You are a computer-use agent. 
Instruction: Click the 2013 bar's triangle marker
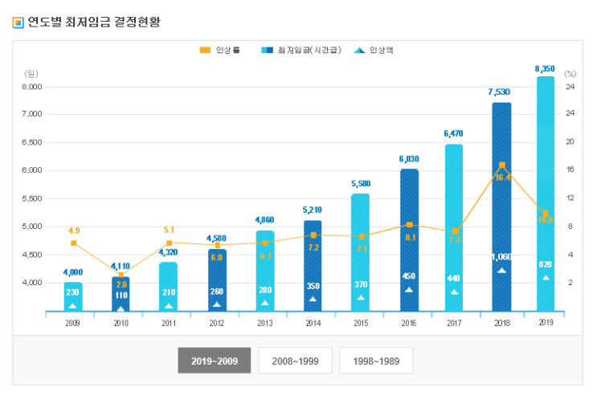click(x=265, y=303)
